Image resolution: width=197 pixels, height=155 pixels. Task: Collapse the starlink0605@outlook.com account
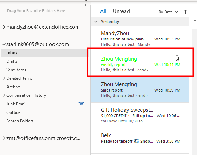[4, 44]
